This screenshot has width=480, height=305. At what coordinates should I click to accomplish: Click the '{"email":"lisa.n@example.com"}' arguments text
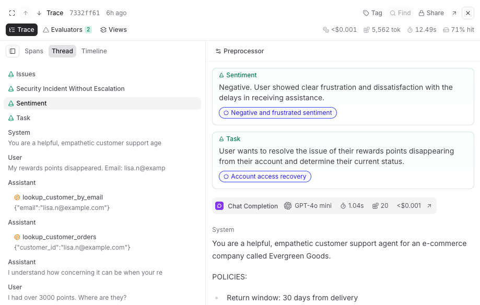62,208
